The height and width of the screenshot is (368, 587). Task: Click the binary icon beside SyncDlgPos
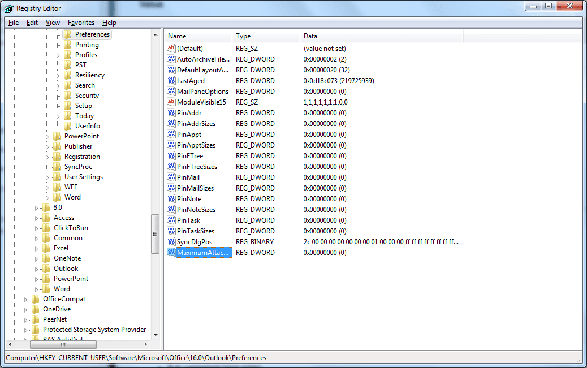(171, 241)
